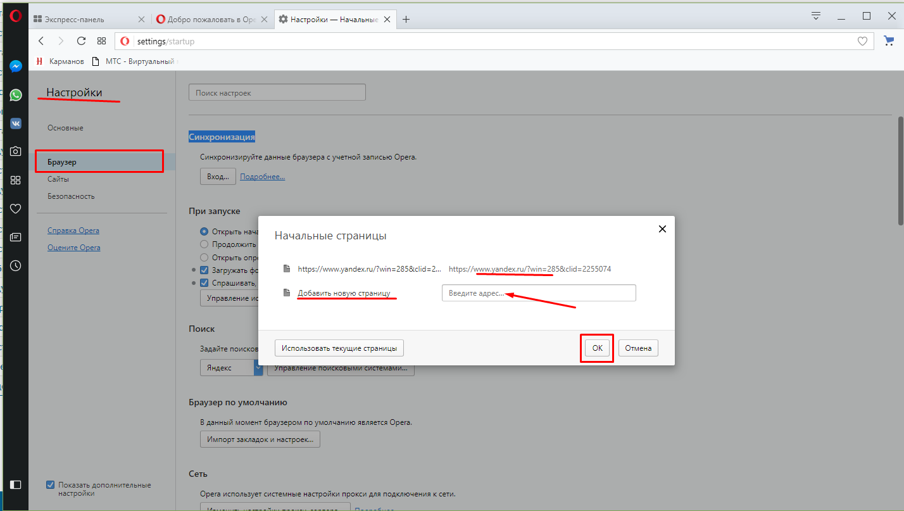904x511 pixels.
Task: Select Открыть определенную страницу radio button
Action: click(204, 257)
